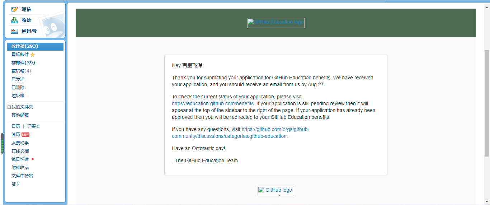This screenshot has height=205, width=490.
Task: Click the 通讯录 contacts card icon
Action: (15, 31)
